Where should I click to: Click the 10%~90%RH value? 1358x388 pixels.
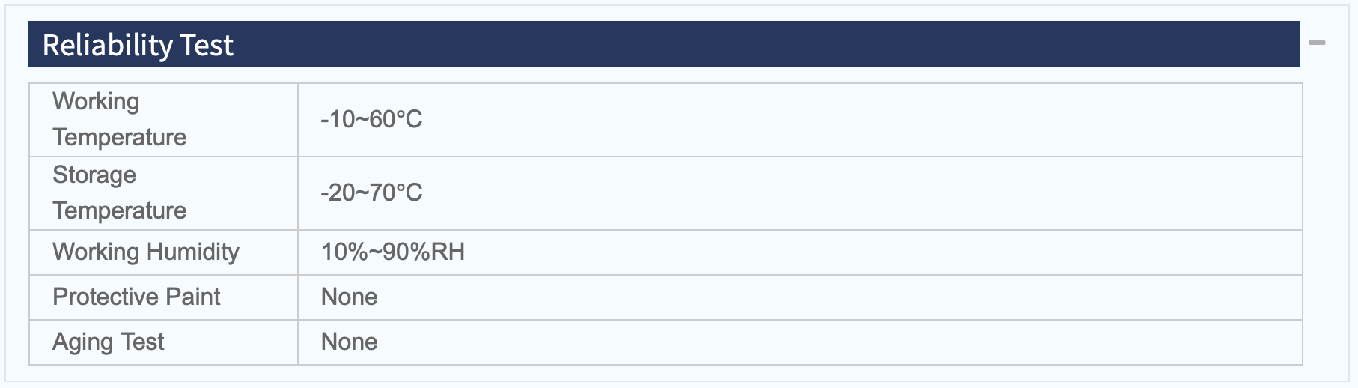tap(393, 252)
